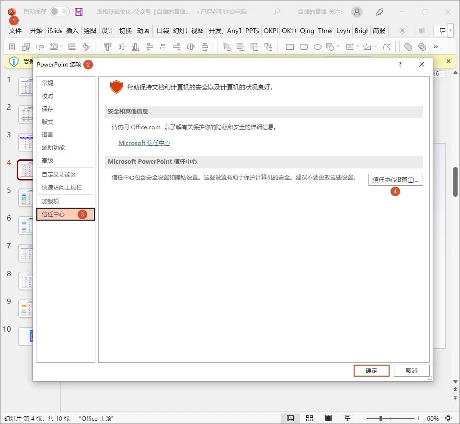Click the purple save icon in title bar
Image resolution: width=460 pixels, height=424 pixels.
pos(79,11)
